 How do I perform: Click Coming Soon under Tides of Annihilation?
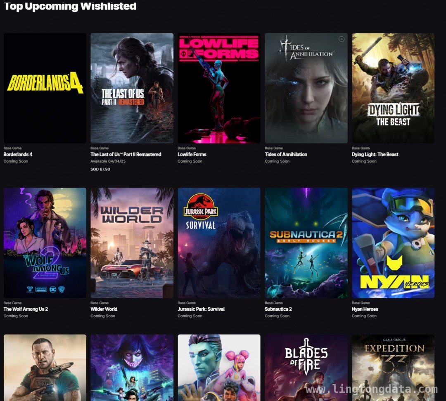pyautogui.click(x=277, y=161)
